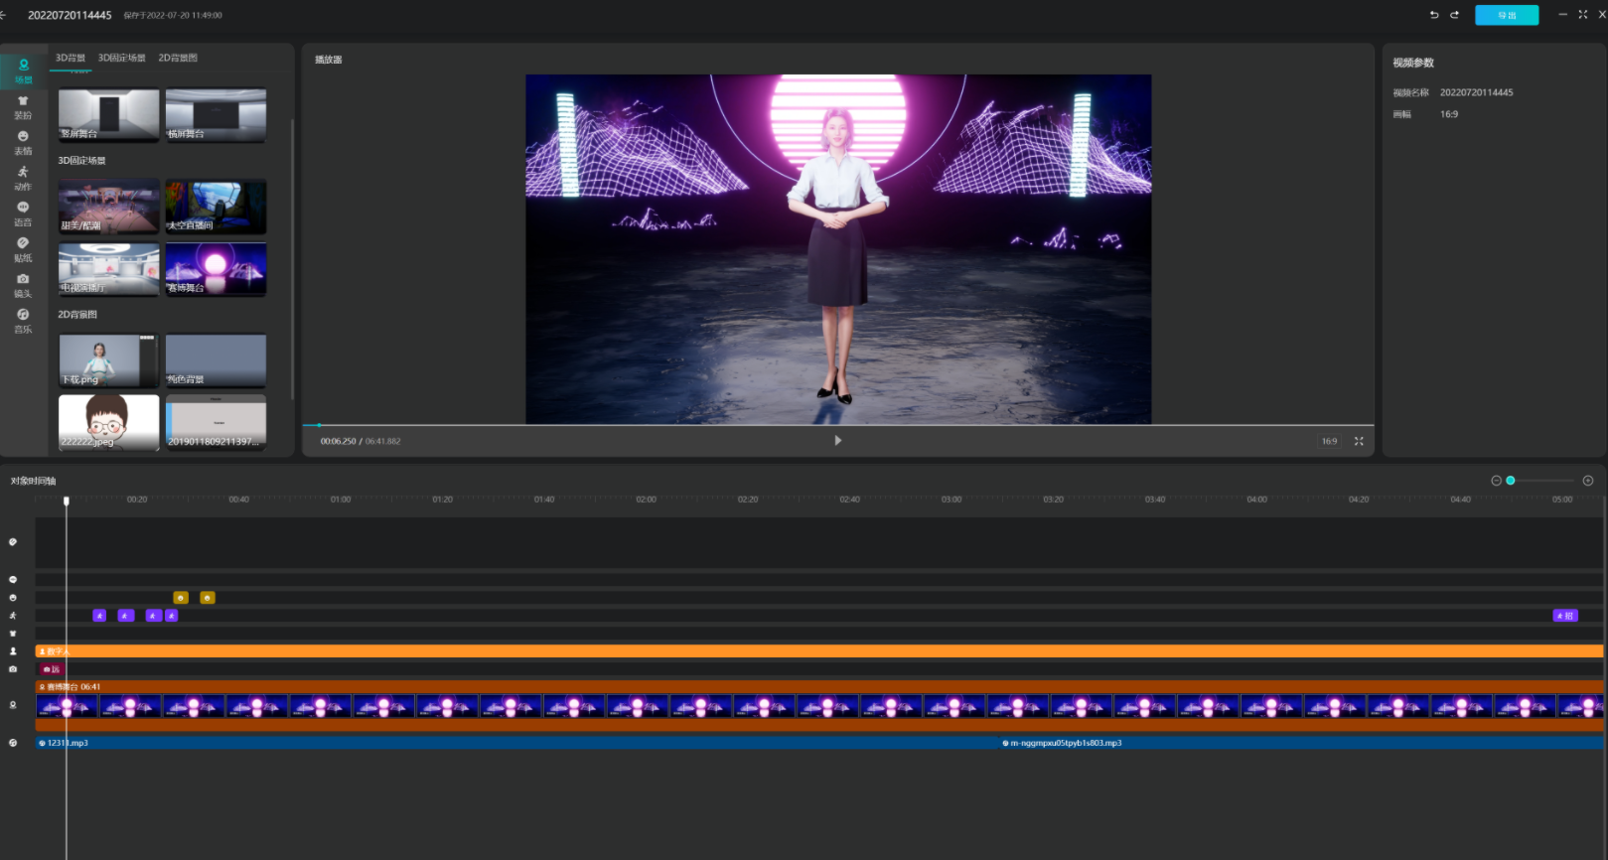Screen dimensions: 1608x860
Task: Open the 镜头 (camera) sidebar panel
Action: [x=23, y=285]
